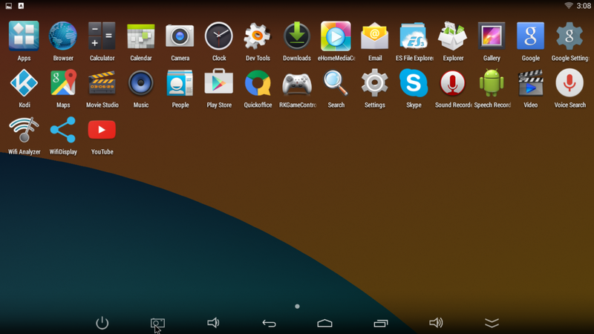594x334 pixels.
Task: Open Quickoffice
Action: (258, 83)
